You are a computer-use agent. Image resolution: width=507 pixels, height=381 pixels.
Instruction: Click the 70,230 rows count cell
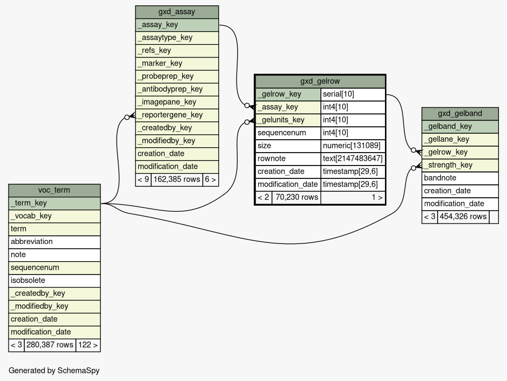(296, 198)
